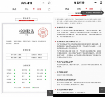Select the 详情 tab on left screen
105x97 pixels.
click(39, 9)
